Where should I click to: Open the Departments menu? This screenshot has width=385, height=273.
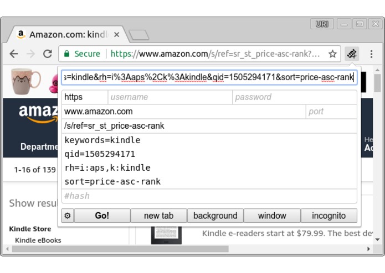(39, 146)
